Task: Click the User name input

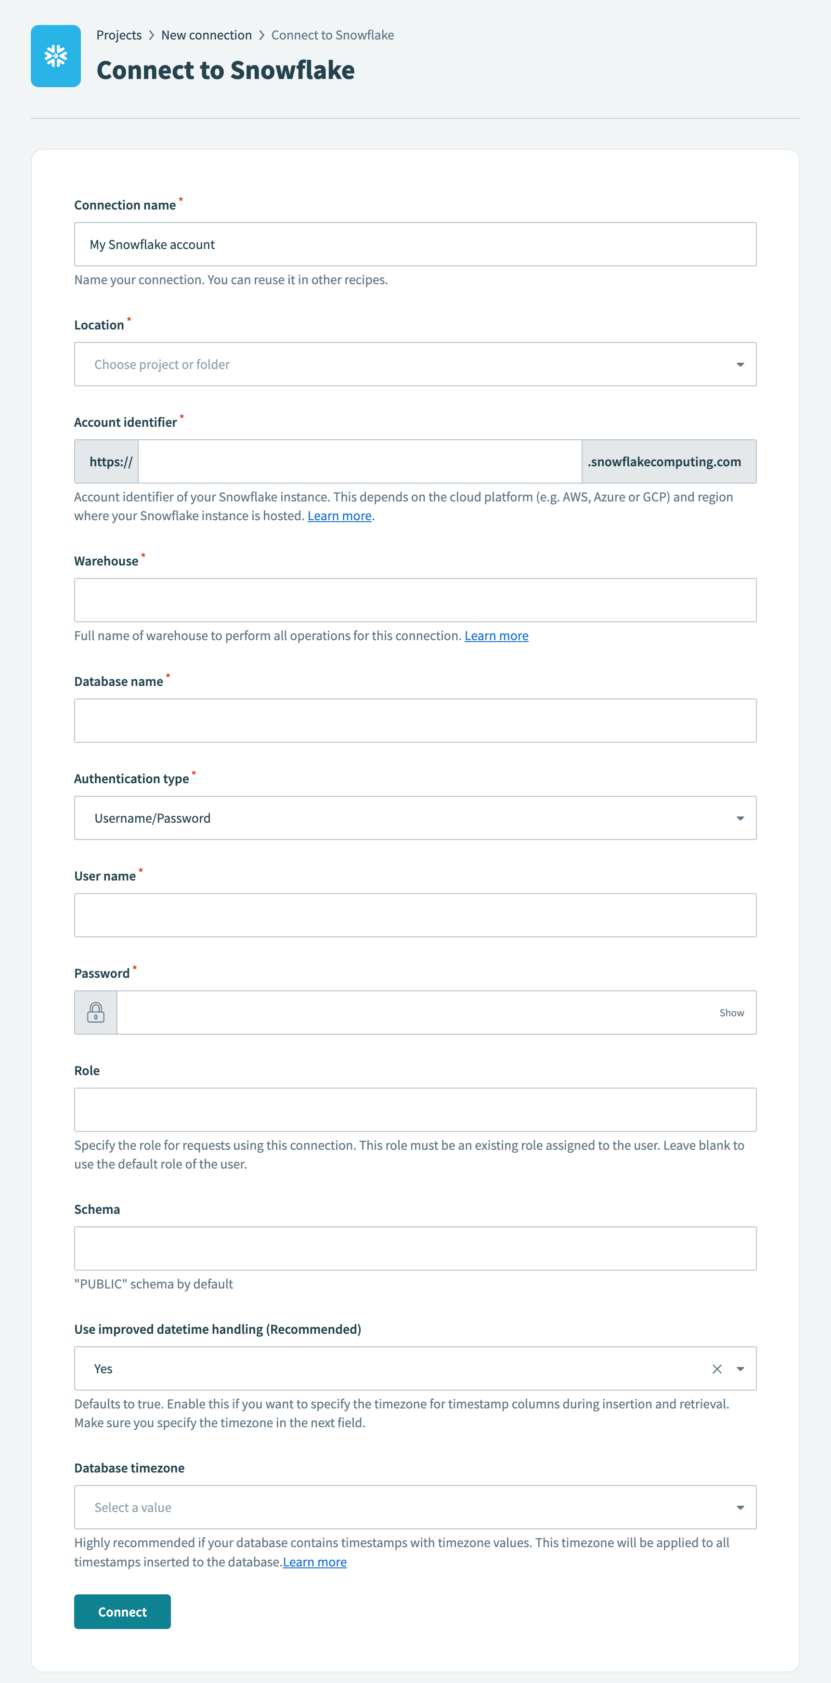Action: tap(415, 915)
